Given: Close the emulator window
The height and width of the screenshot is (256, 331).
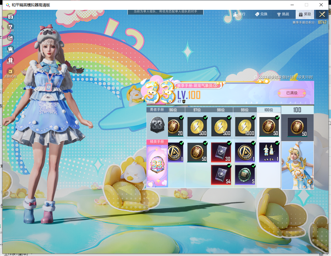Looking at the screenshot, I should [x=321, y=5].
